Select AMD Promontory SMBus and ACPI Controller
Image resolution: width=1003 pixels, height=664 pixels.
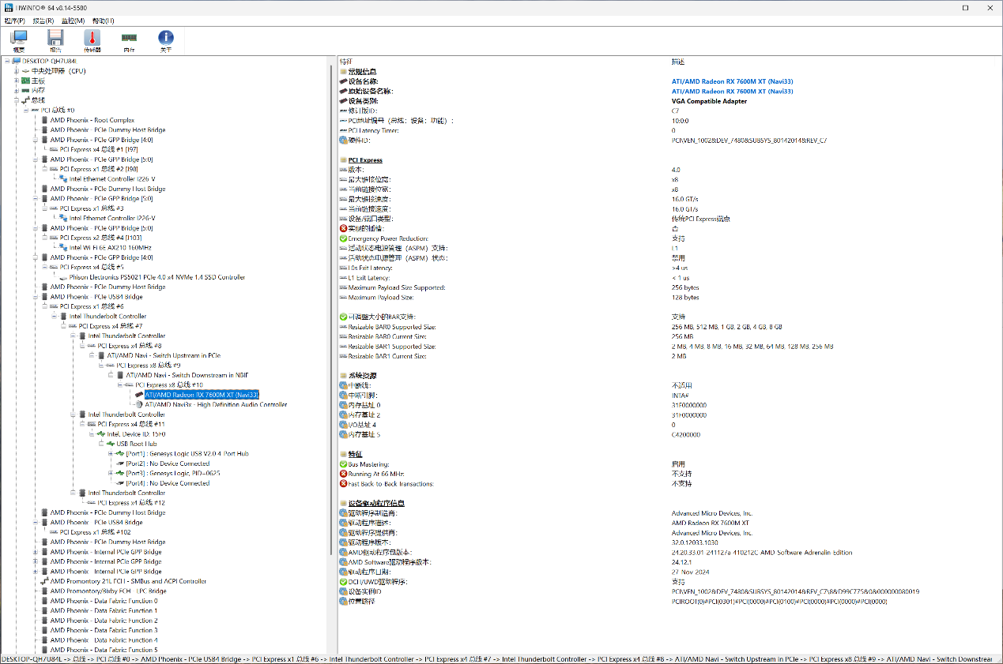pos(128,581)
